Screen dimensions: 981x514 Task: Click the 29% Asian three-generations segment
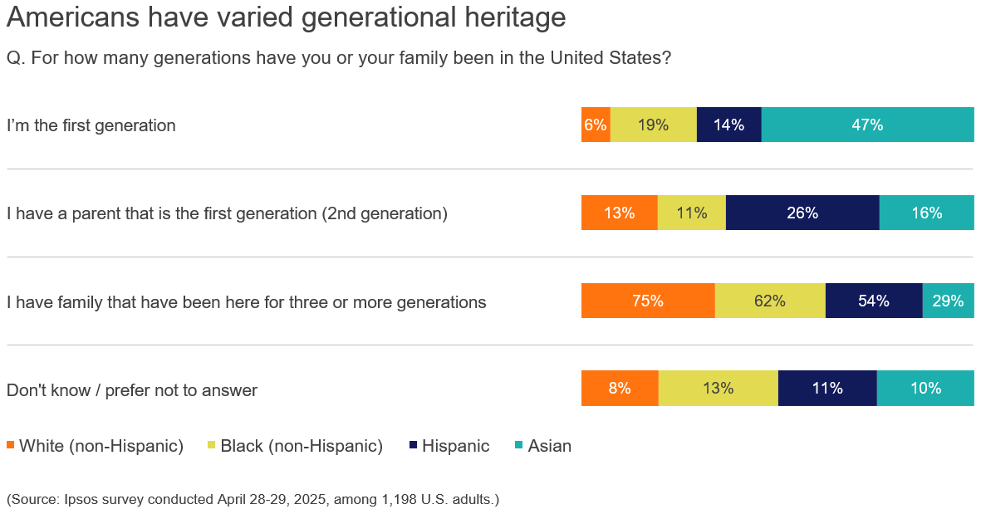coord(948,301)
